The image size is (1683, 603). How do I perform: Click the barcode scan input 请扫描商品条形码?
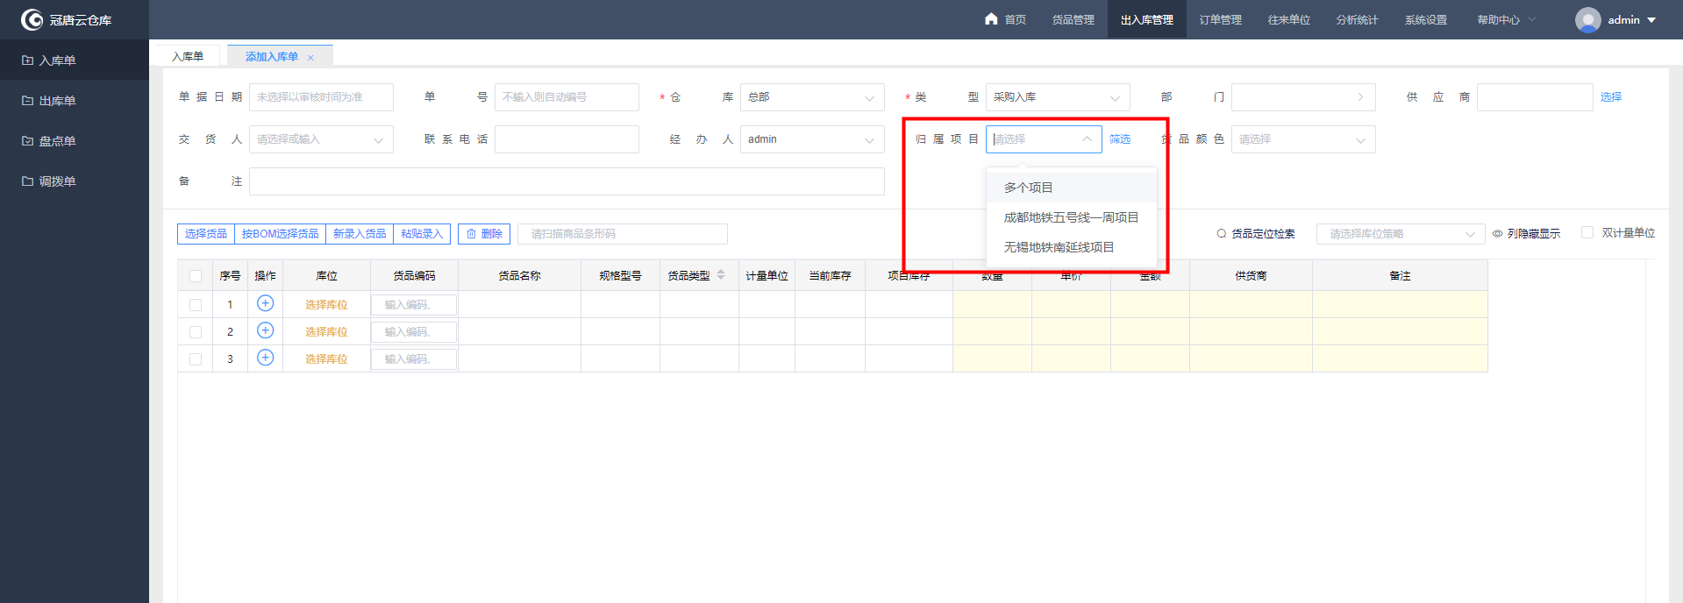[623, 234]
